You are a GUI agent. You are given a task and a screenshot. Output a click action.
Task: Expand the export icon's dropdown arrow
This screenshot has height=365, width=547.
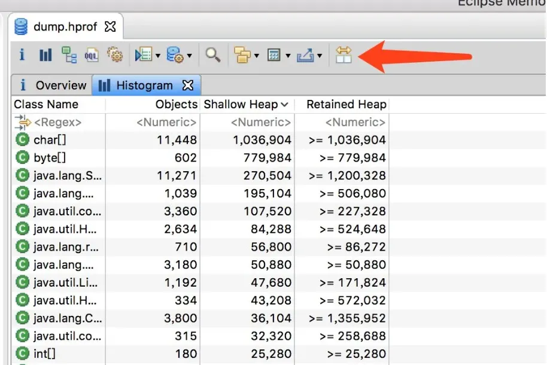320,56
